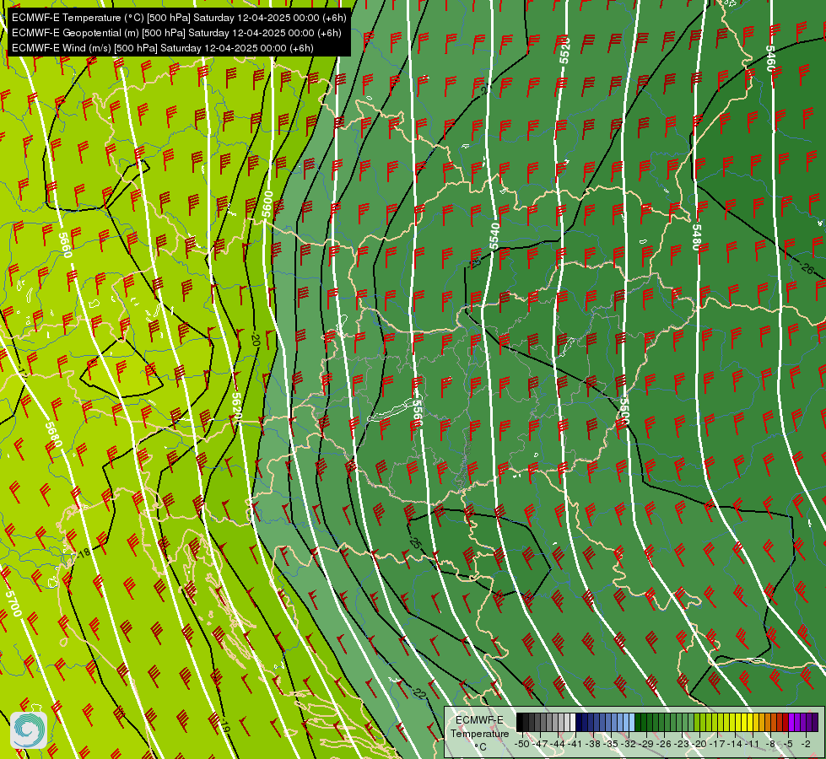This screenshot has height=759, width=826.
Task: Click the -29 tick in the colour legend
Action: point(647,744)
